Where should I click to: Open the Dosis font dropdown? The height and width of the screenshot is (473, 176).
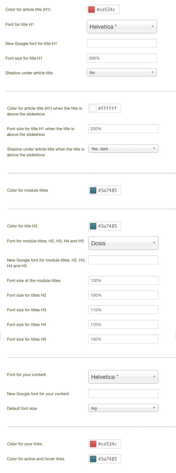coord(123,243)
